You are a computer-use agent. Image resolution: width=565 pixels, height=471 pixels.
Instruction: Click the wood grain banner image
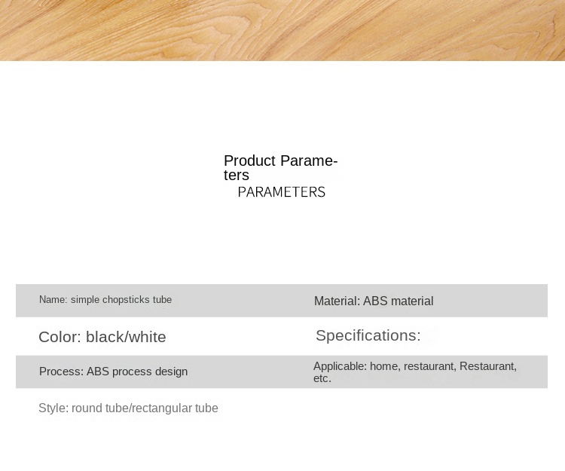(x=282, y=30)
